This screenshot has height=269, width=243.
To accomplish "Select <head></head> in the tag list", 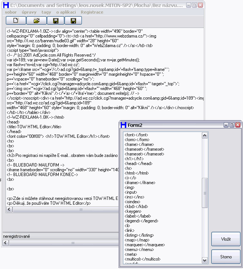I will pyautogui.click(x=138, y=164).
